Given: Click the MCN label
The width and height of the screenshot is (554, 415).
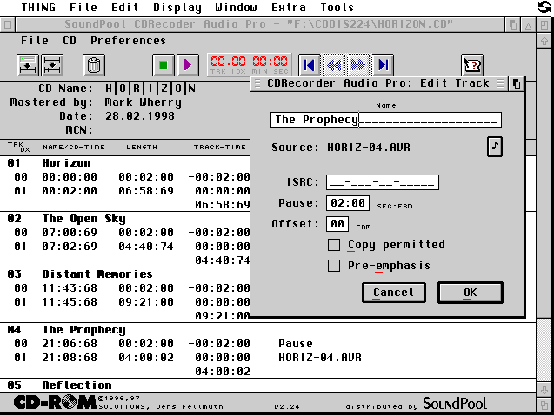Looking at the screenshot, I should (x=79, y=130).
